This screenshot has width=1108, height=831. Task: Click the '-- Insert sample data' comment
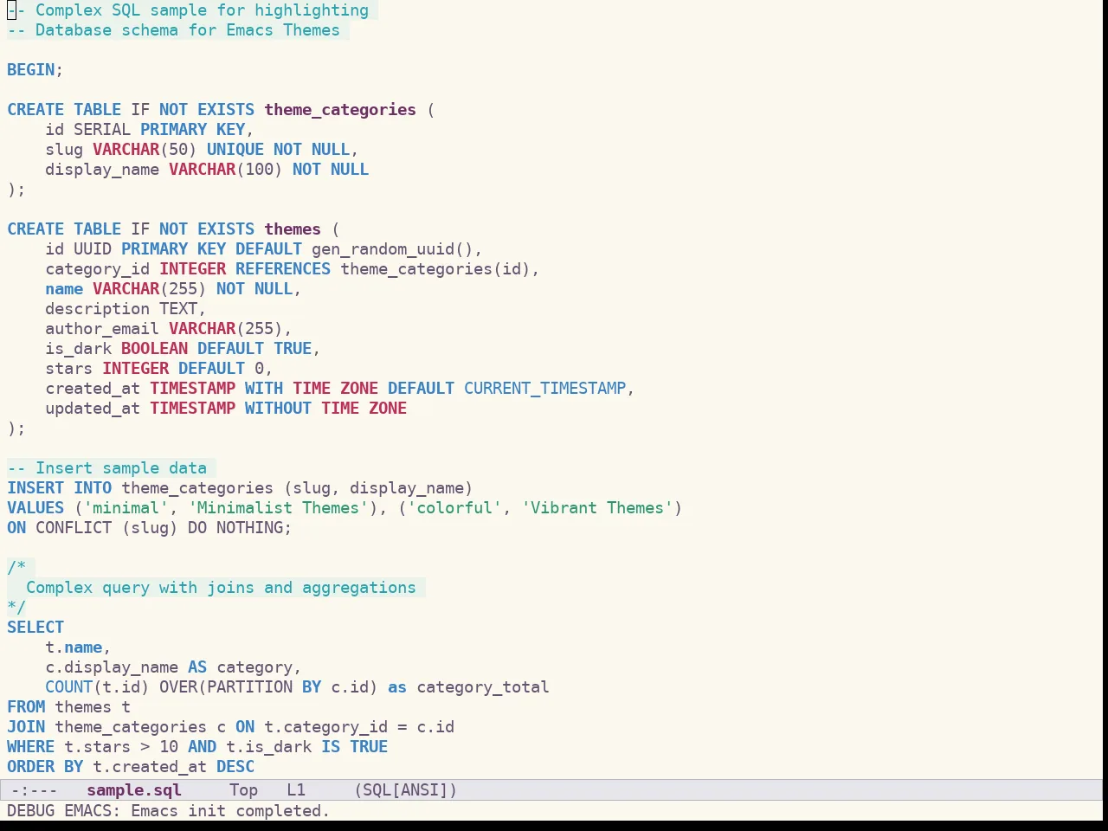click(107, 468)
